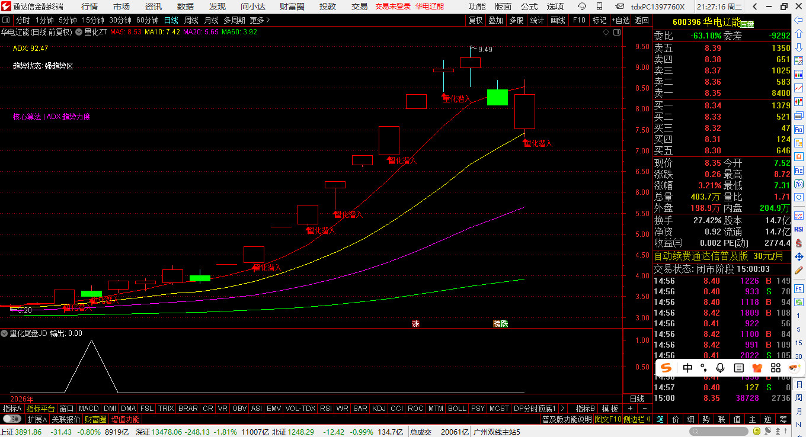Toggle the 叠加 overlay button
Screen dimensions: 806x437
pyautogui.click(x=495, y=20)
